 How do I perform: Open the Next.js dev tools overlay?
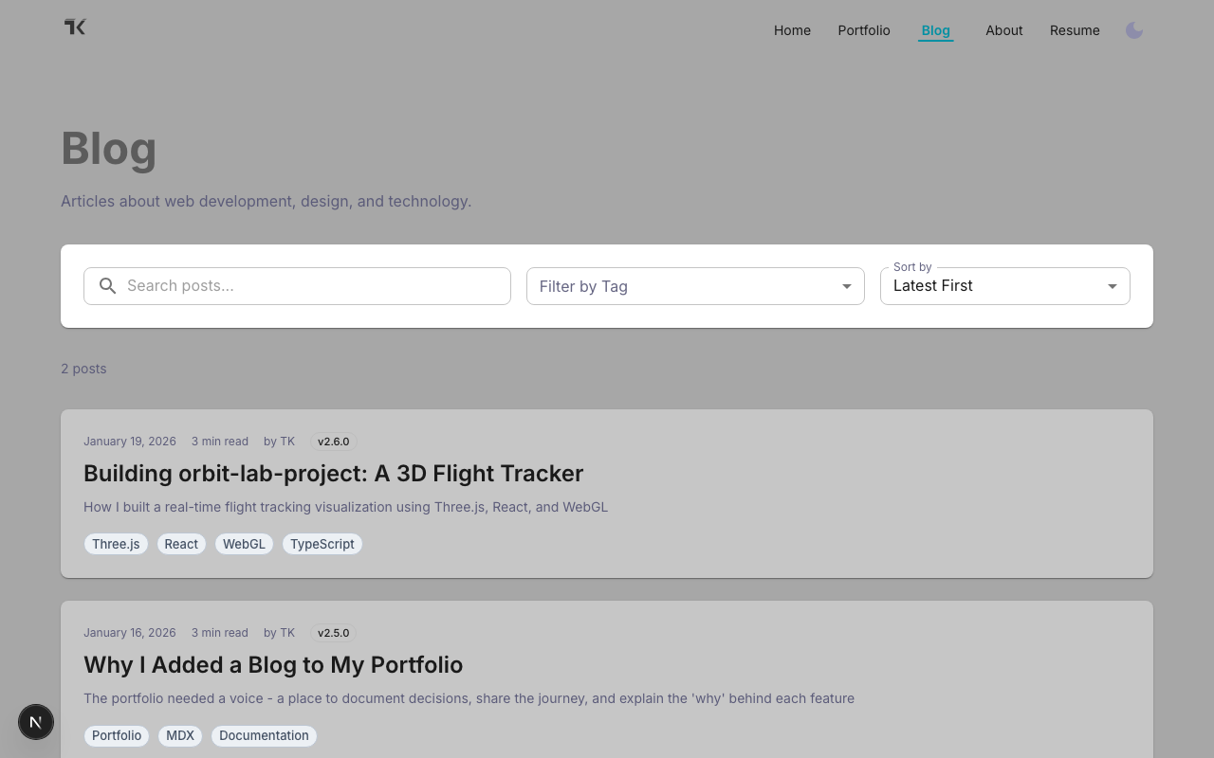(x=36, y=722)
